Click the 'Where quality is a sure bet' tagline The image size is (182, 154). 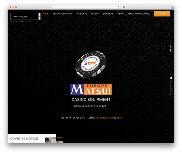point(91,106)
